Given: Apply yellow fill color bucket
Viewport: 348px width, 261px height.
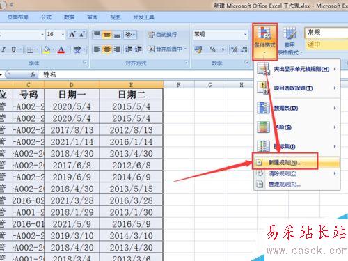Looking at the screenshot, I should (47, 49).
